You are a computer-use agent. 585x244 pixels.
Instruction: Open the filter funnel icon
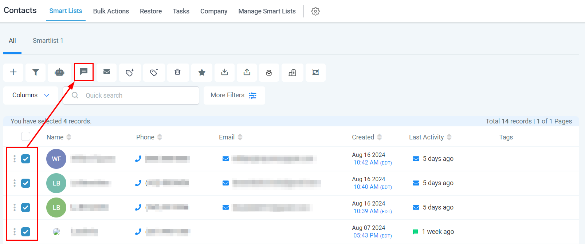tap(36, 72)
